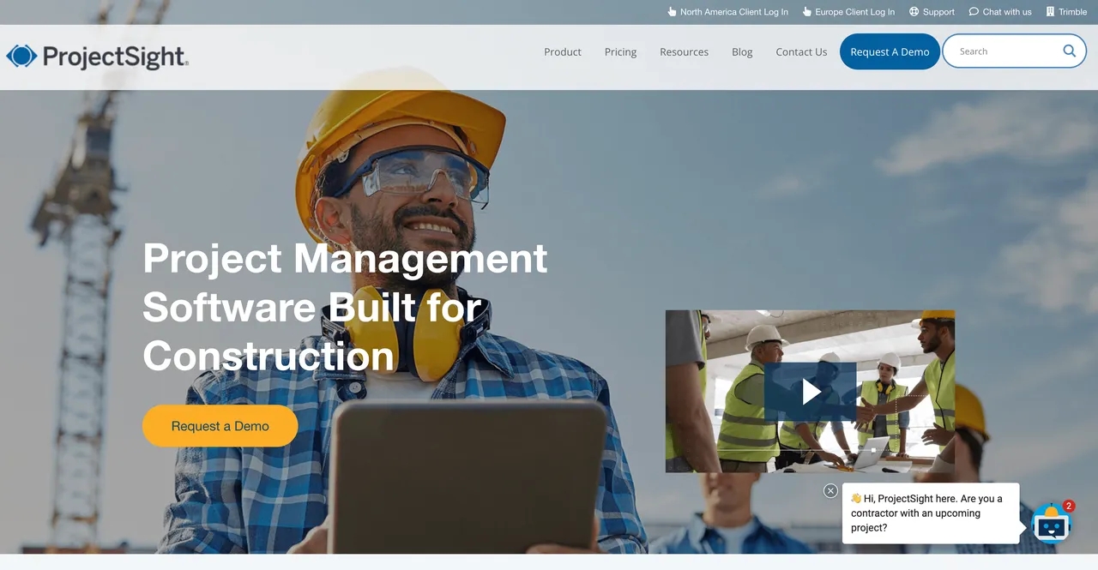Click the chat greeting message bubble
The height and width of the screenshot is (570, 1098).
[x=931, y=513]
